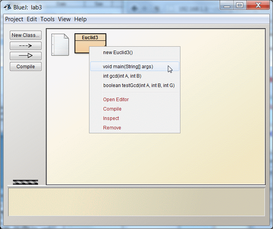Open the project README paper icon
The image size is (273, 229).
coord(60,45)
